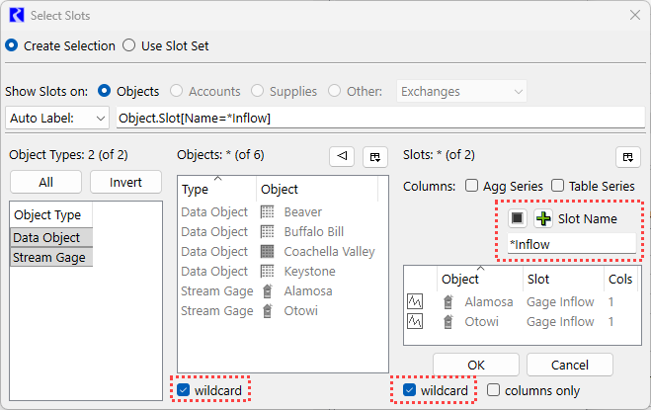Open the Auto Label dropdown

[57, 118]
